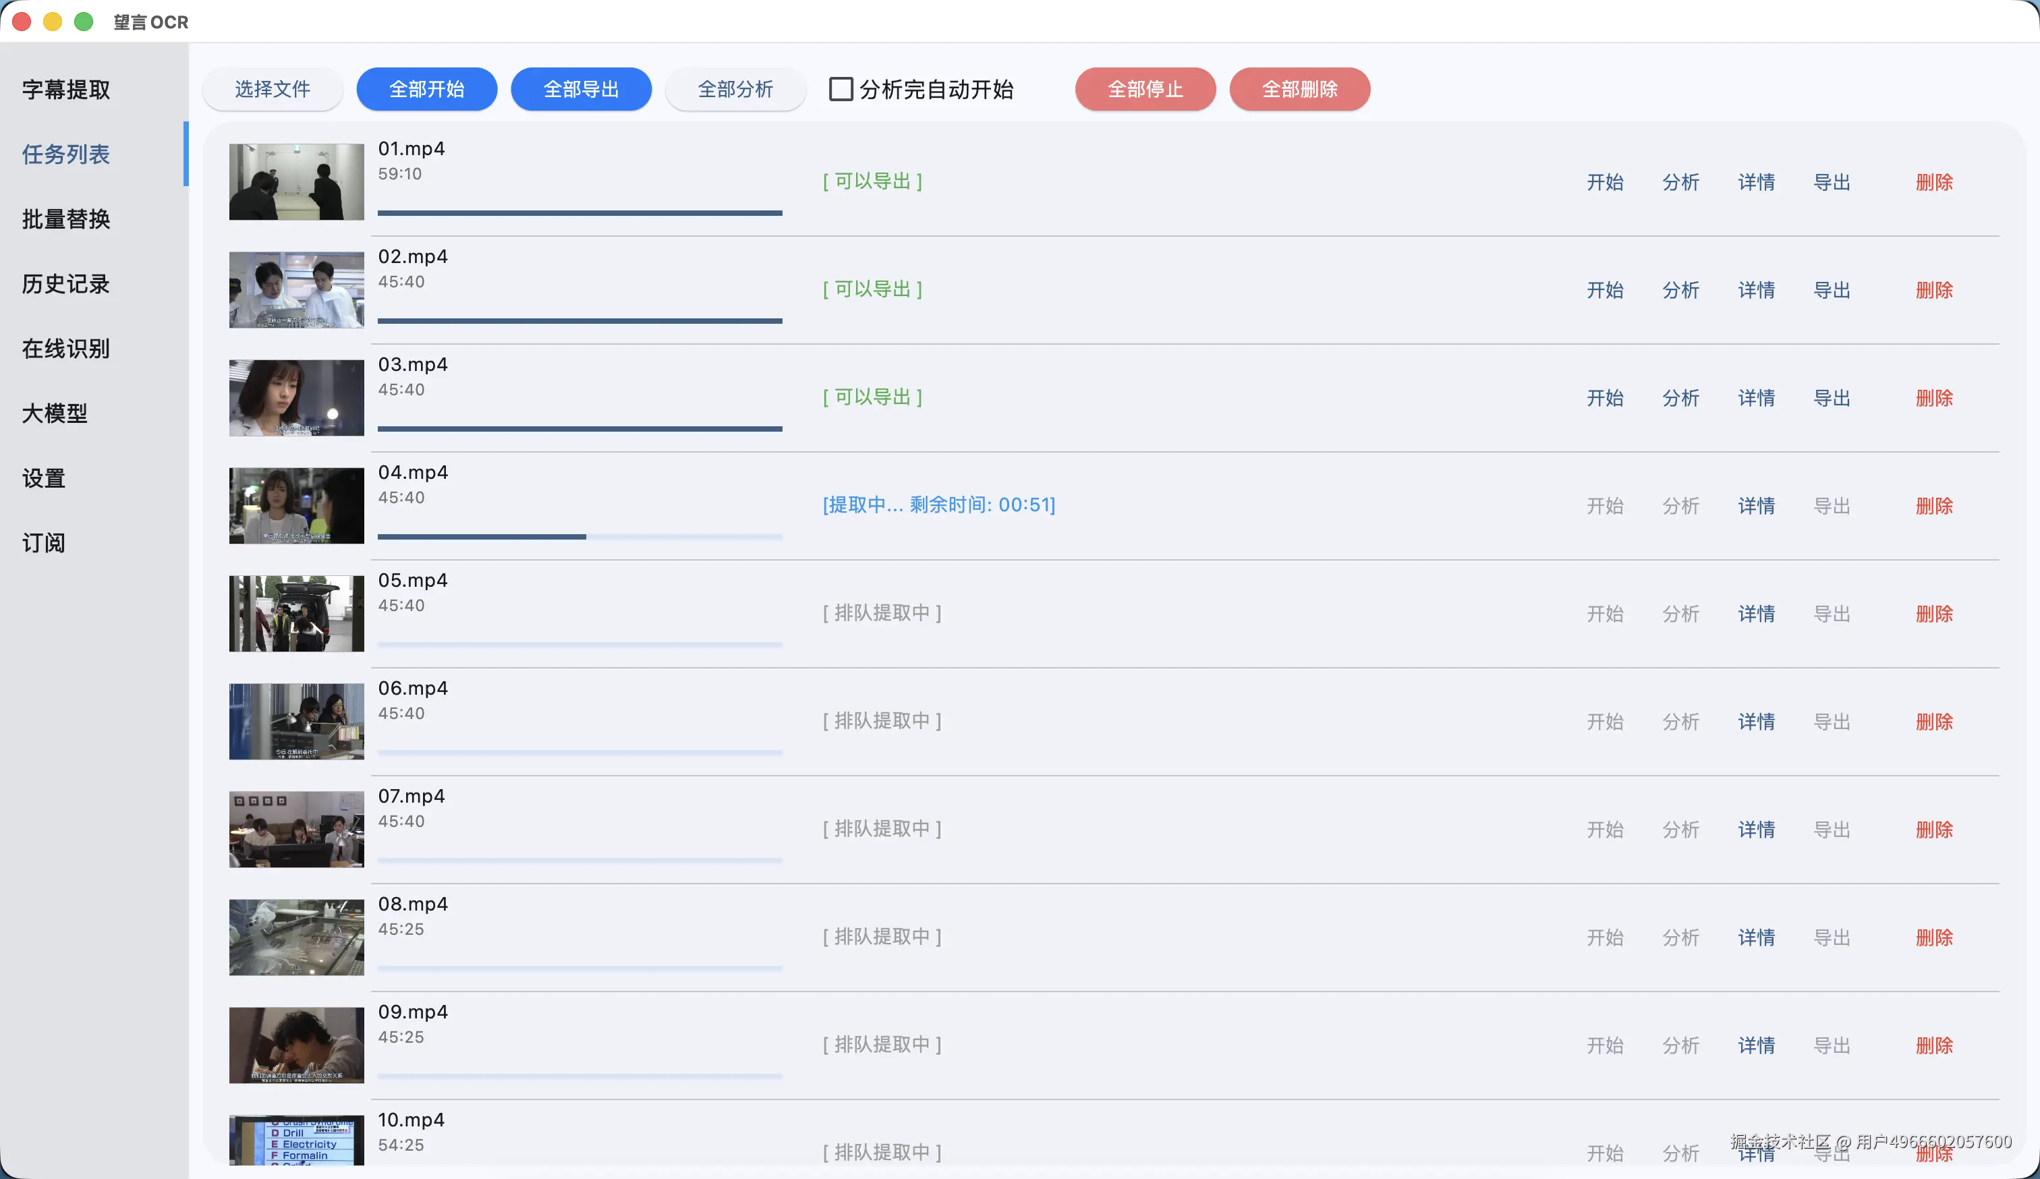Click the 09.mp4 video thumbnail

point(296,1045)
